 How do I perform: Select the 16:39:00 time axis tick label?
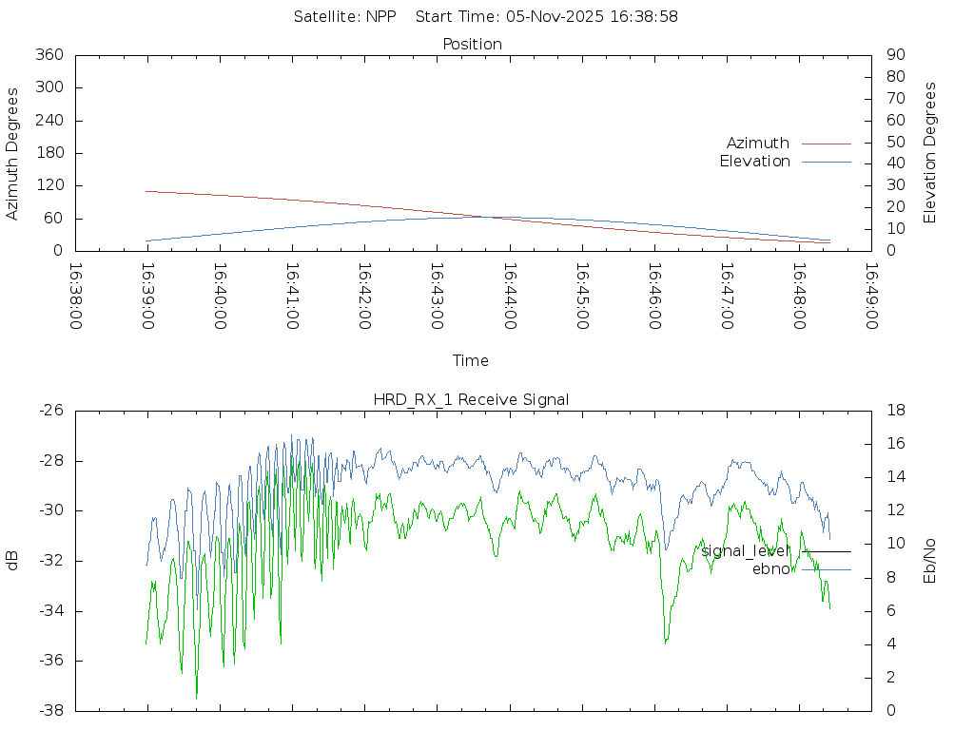click(147, 296)
